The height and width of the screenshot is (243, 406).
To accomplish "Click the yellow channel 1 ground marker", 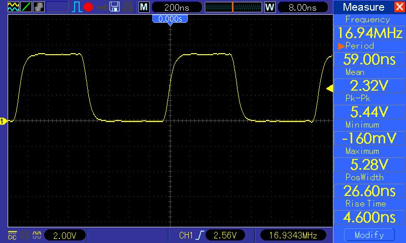I will 3,121.
